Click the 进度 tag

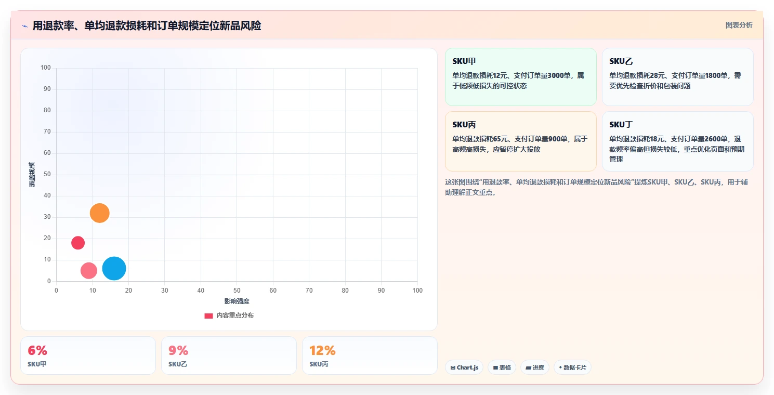tap(534, 367)
